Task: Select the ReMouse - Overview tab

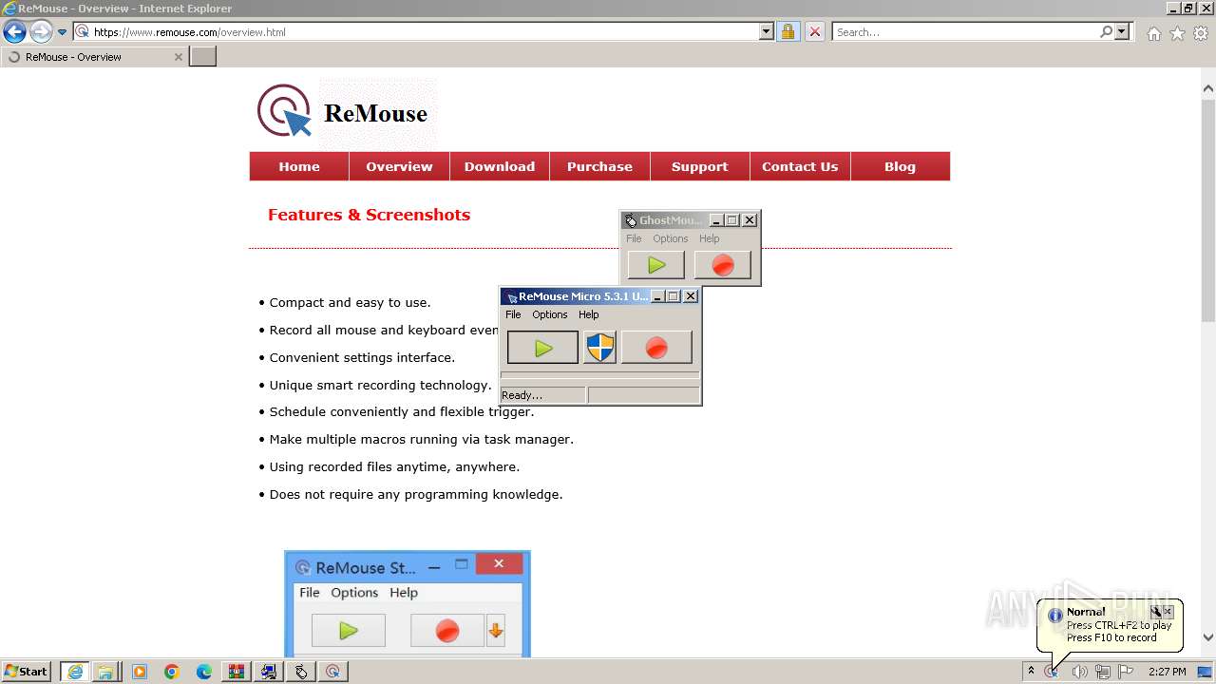Action: point(94,57)
